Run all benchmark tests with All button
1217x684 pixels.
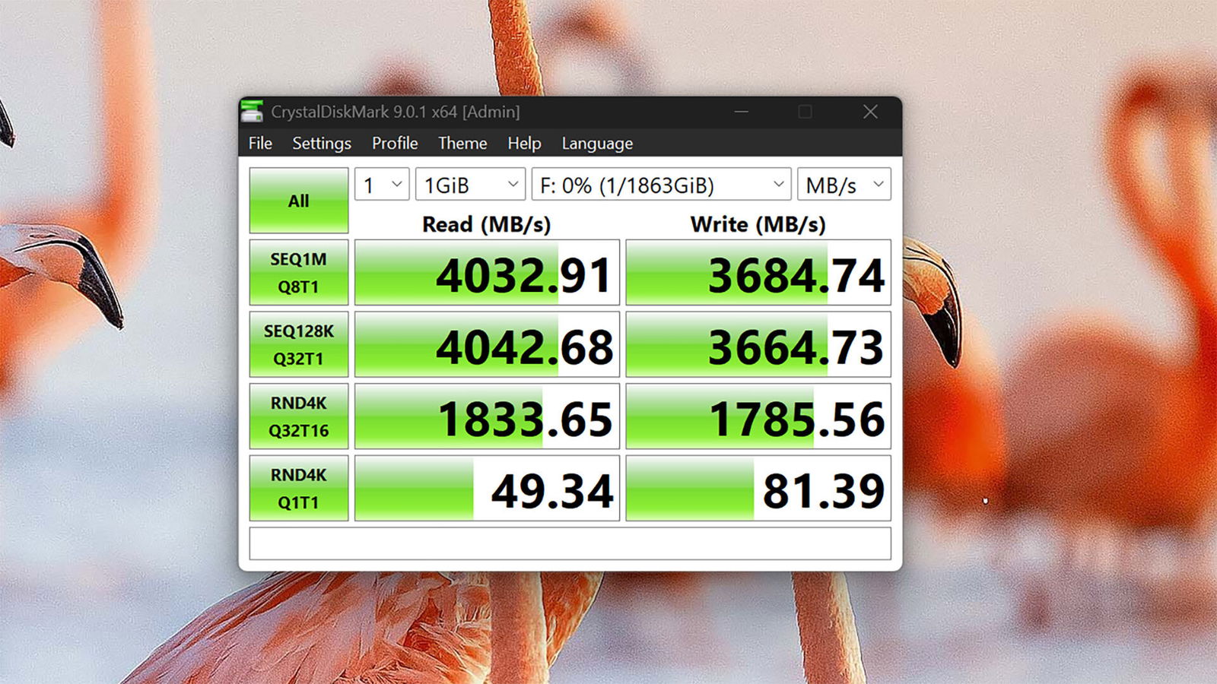click(298, 200)
